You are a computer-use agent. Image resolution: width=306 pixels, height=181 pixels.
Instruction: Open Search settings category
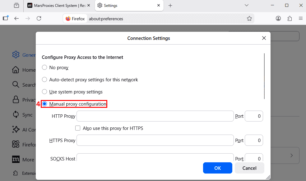(23, 85)
